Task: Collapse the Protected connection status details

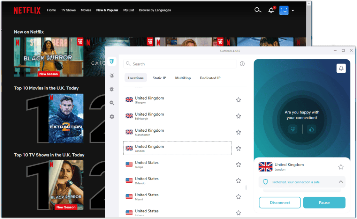Action: point(341,182)
